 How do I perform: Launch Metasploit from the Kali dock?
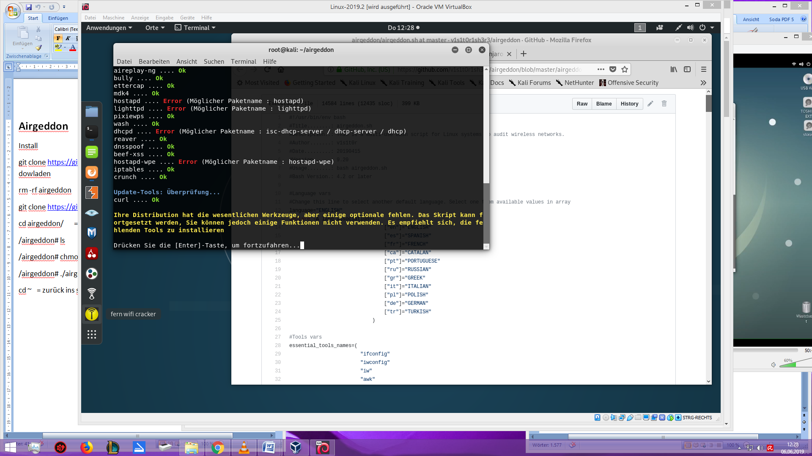(x=92, y=233)
